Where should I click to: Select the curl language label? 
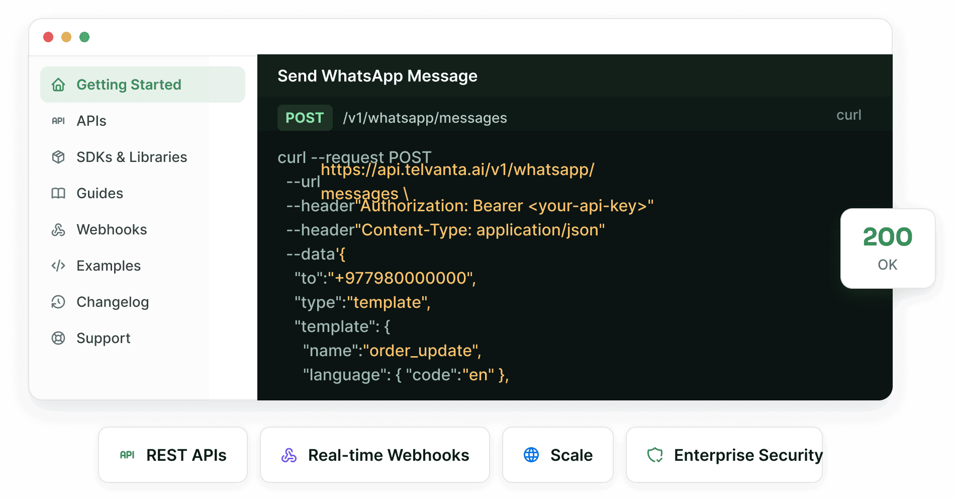point(848,115)
